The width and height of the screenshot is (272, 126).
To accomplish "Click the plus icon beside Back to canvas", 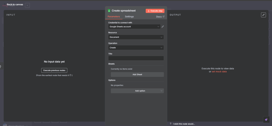I will pyautogui.click(x=28, y=5).
